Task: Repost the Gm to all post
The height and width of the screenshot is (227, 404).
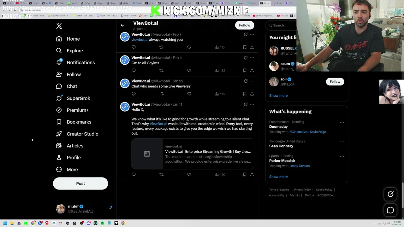Action: click(x=161, y=70)
